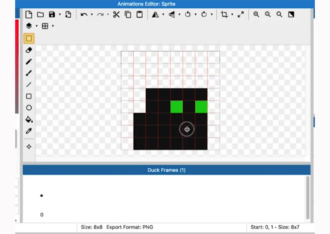Open the Layers dropdown arrow
The height and width of the screenshot is (234, 330).
coord(37,26)
